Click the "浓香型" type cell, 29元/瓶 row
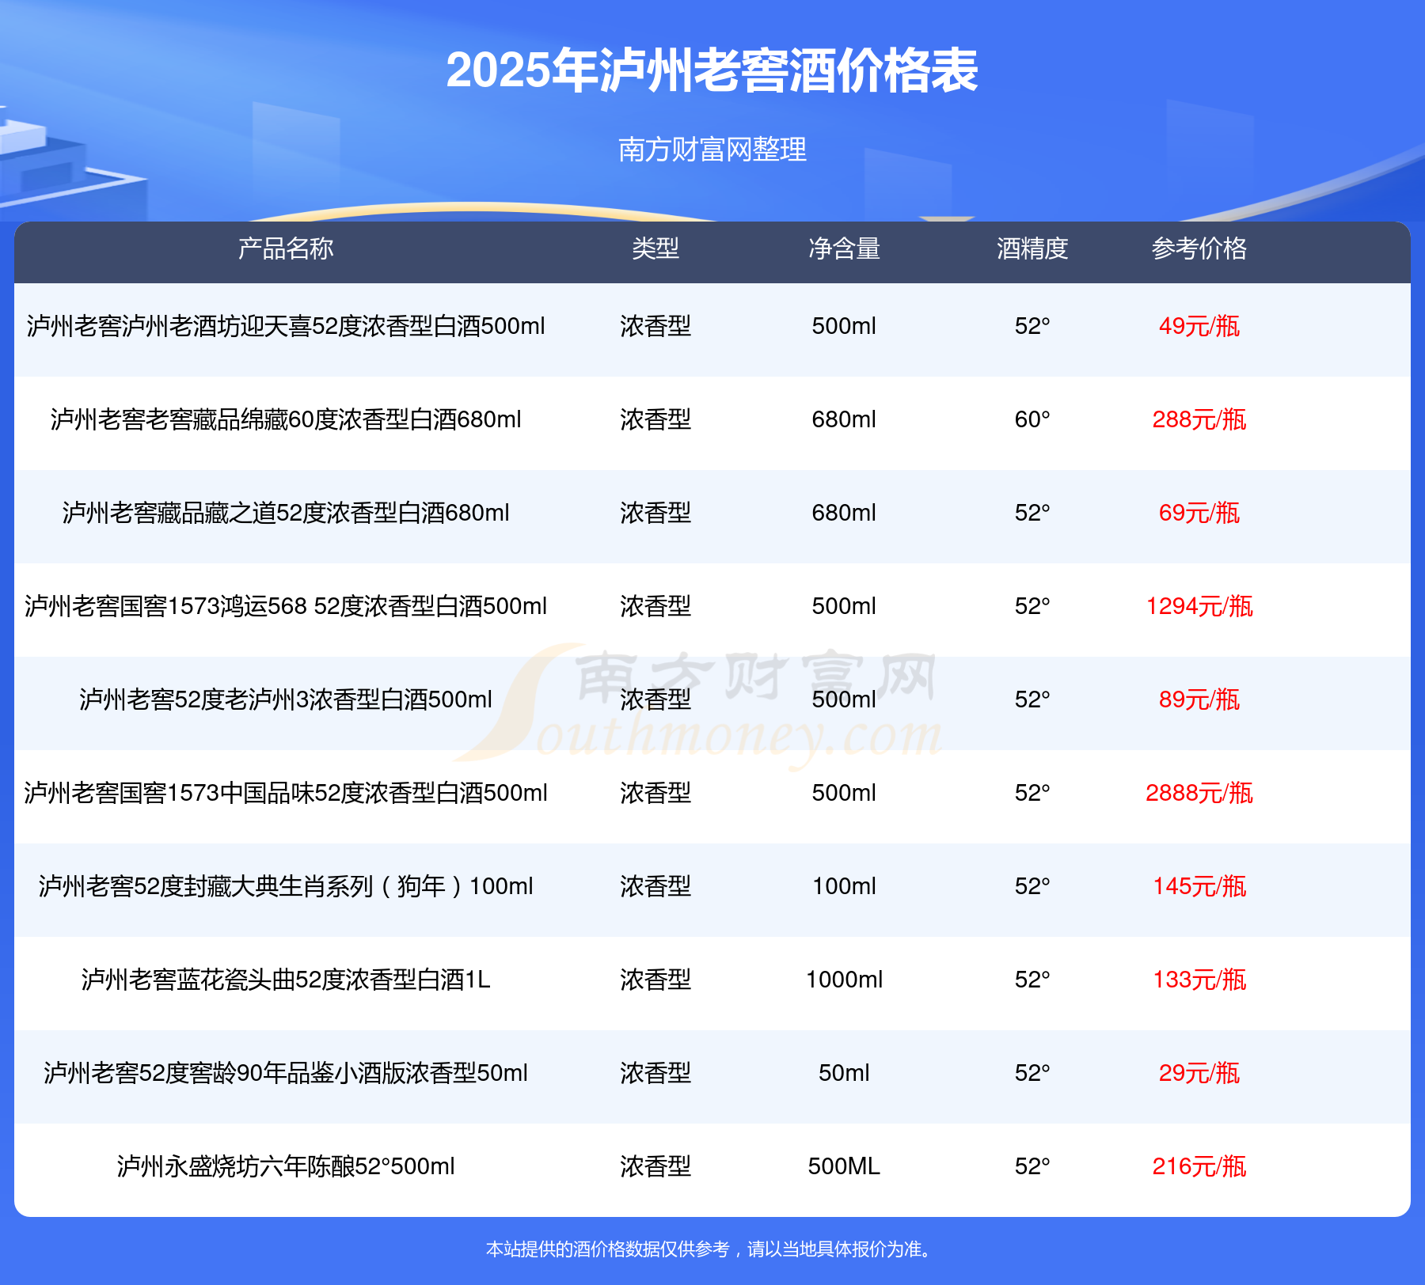Image resolution: width=1425 pixels, height=1285 pixels. tap(655, 1073)
